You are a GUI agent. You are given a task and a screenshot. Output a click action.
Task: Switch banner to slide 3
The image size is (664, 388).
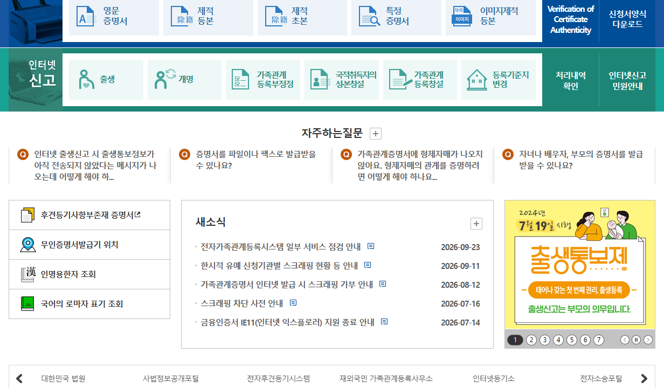click(545, 339)
